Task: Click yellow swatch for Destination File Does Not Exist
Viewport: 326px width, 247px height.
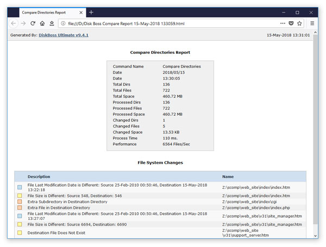Action: click(20, 233)
